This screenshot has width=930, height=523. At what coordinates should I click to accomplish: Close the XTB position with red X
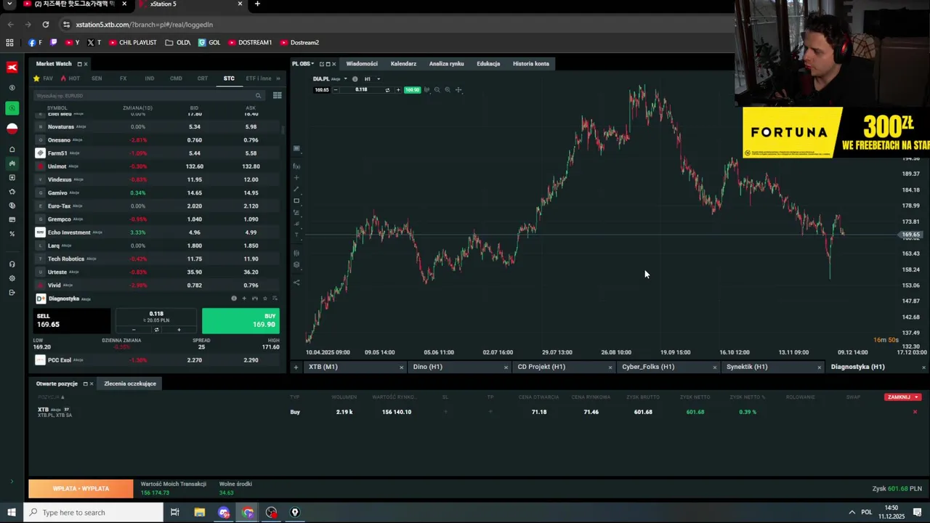click(915, 412)
